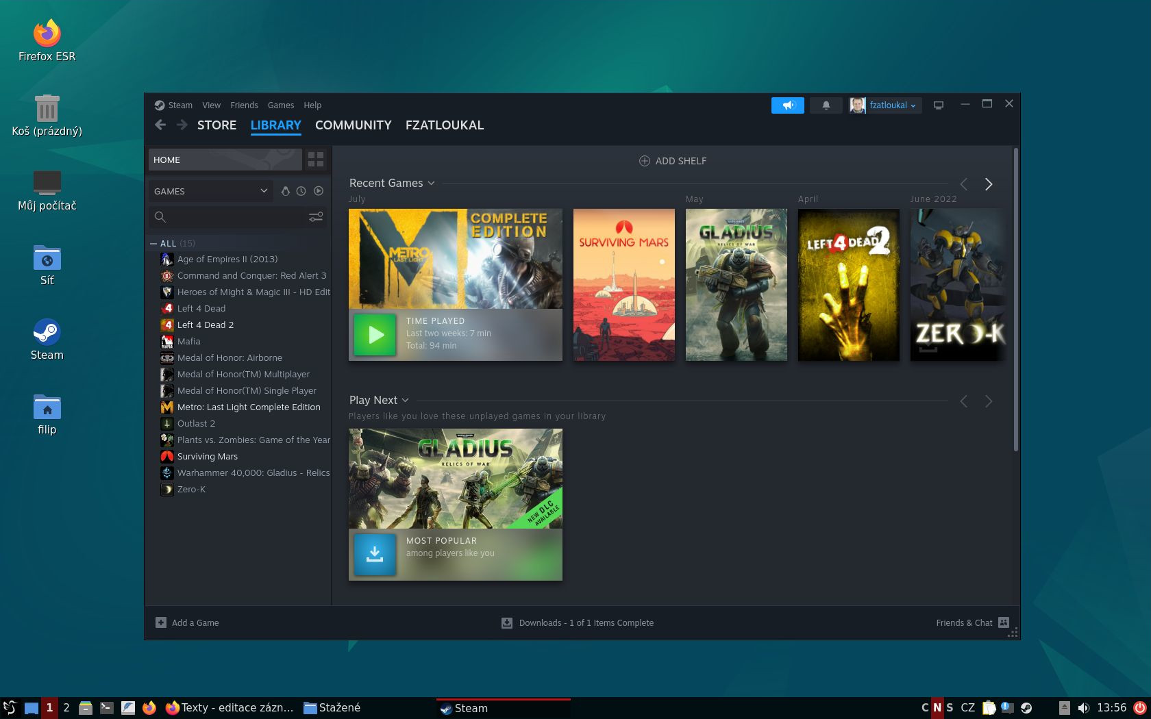Click the Steam icon in the system tray
1151x719 pixels.
[1026, 707]
